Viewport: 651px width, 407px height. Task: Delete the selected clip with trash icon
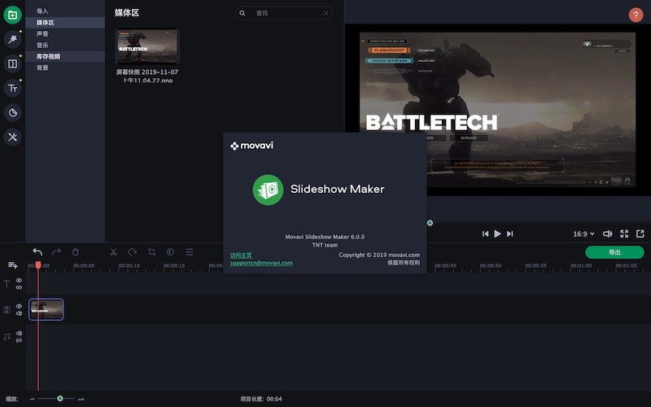click(x=75, y=252)
